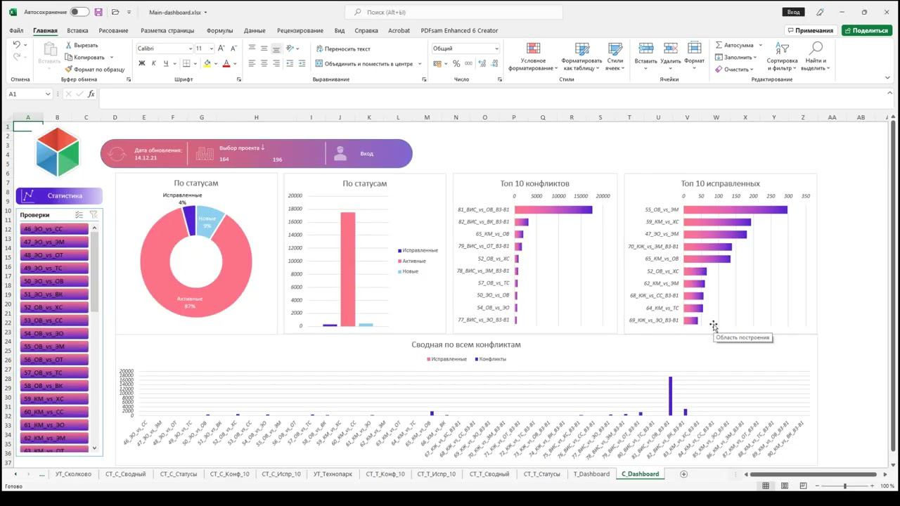The height and width of the screenshot is (506, 900).
Task: Click the center horizontal alignment icon
Action: pyautogui.click(x=264, y=63)
